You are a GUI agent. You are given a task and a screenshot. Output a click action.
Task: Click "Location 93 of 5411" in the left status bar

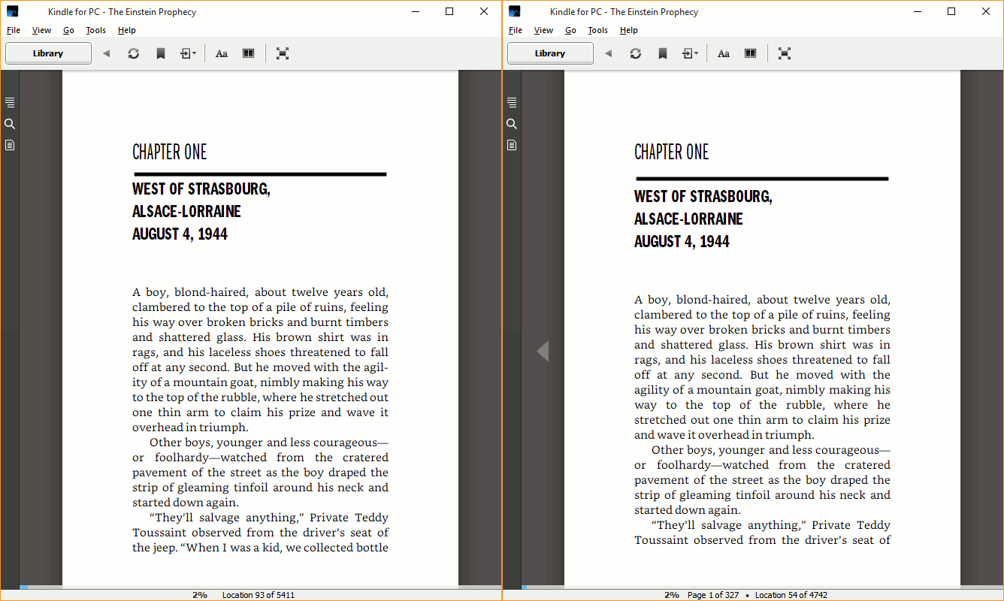[x=259, y=595]
